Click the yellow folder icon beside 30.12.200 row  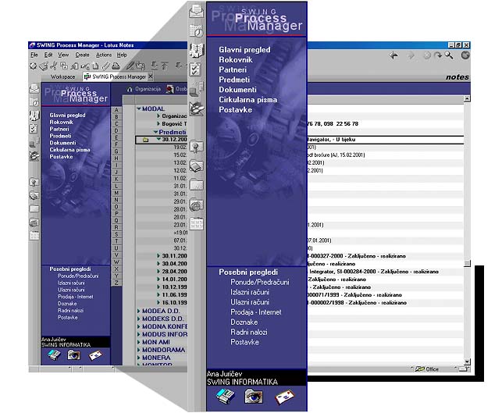click(146, 140)
